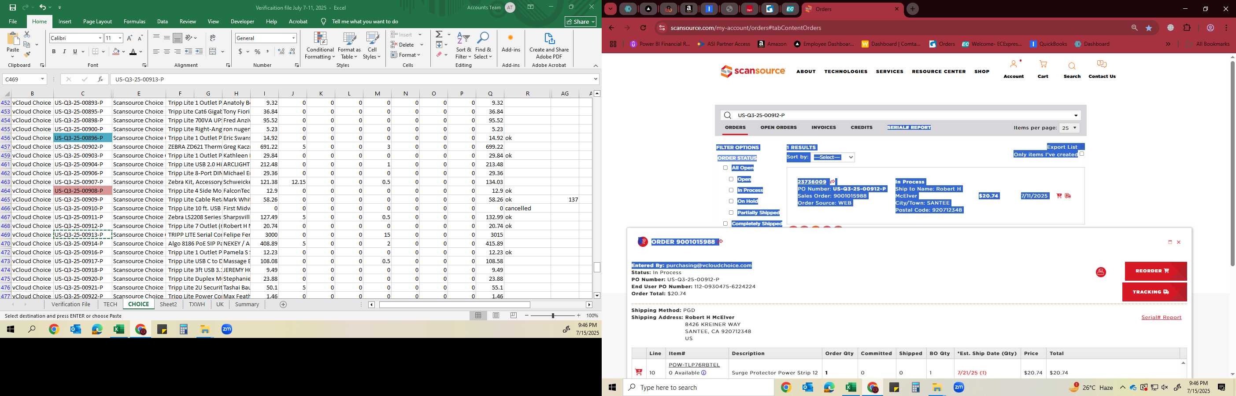
Task: Check the On Hold filter checkbox
Action: [x=731, y=202]
